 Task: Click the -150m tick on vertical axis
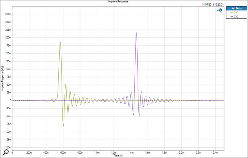click(8, 147)
